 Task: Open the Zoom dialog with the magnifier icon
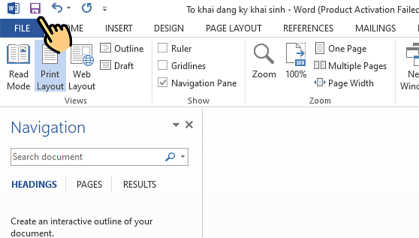click(264, 61)
